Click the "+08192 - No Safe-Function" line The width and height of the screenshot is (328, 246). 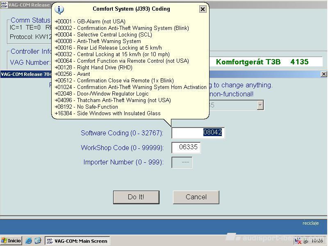point(87,107)
